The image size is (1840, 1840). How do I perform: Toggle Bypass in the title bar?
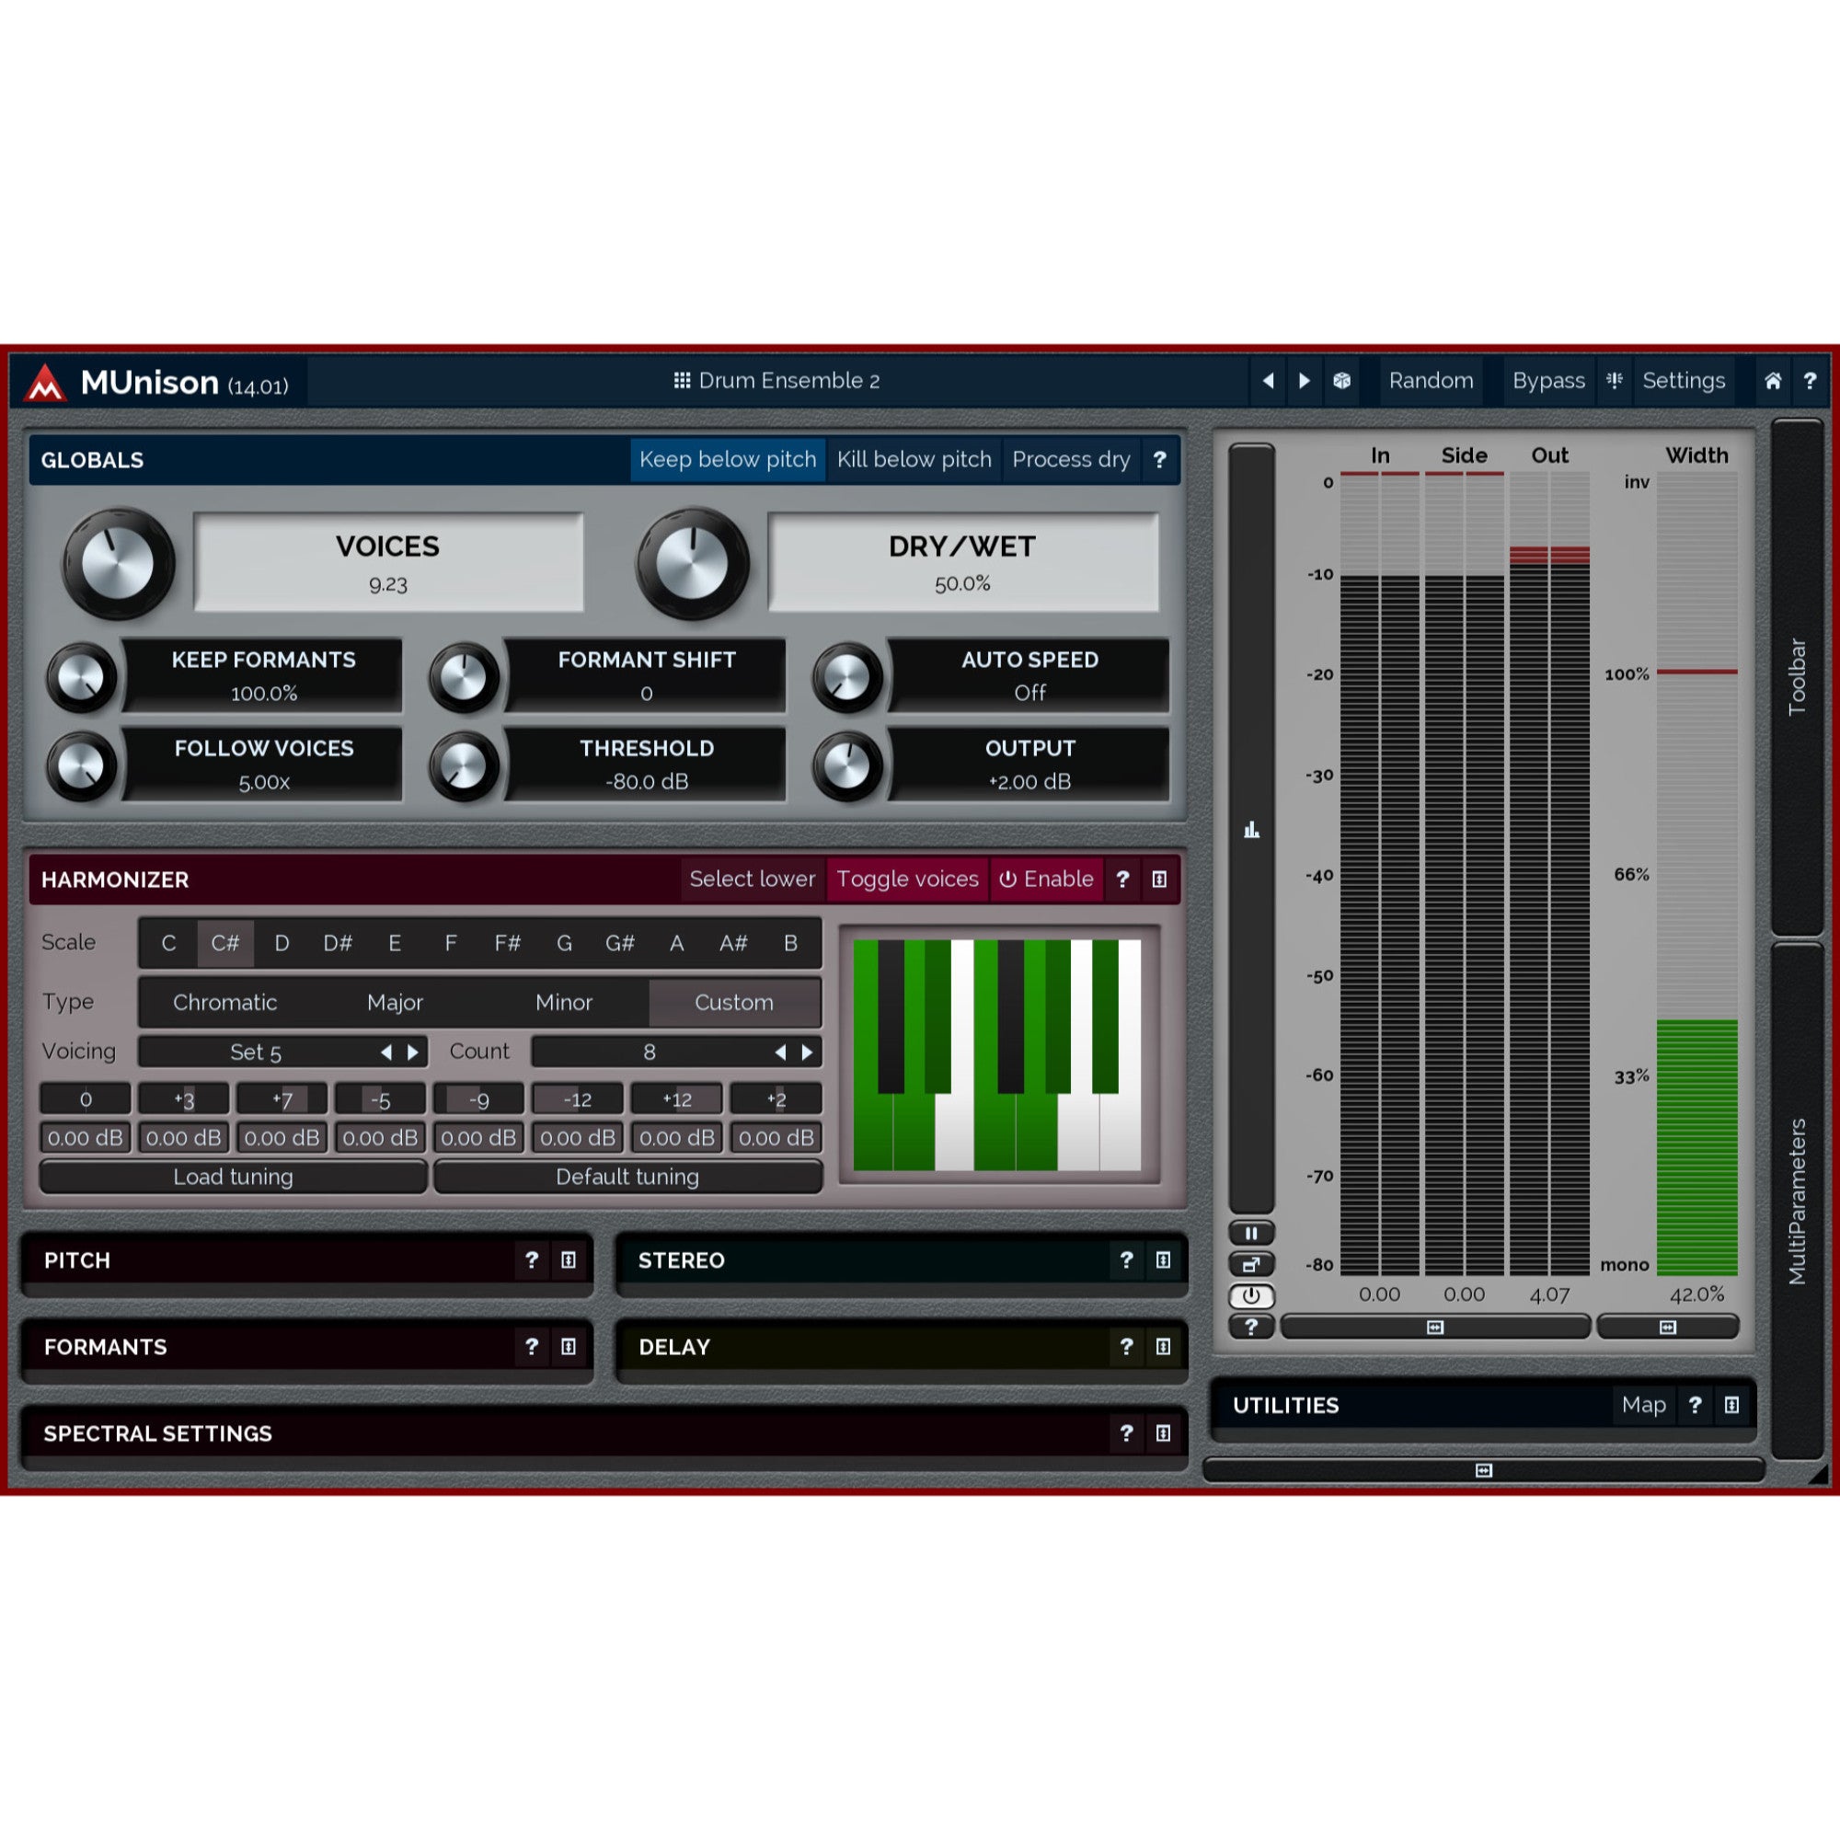point(1548,381)
